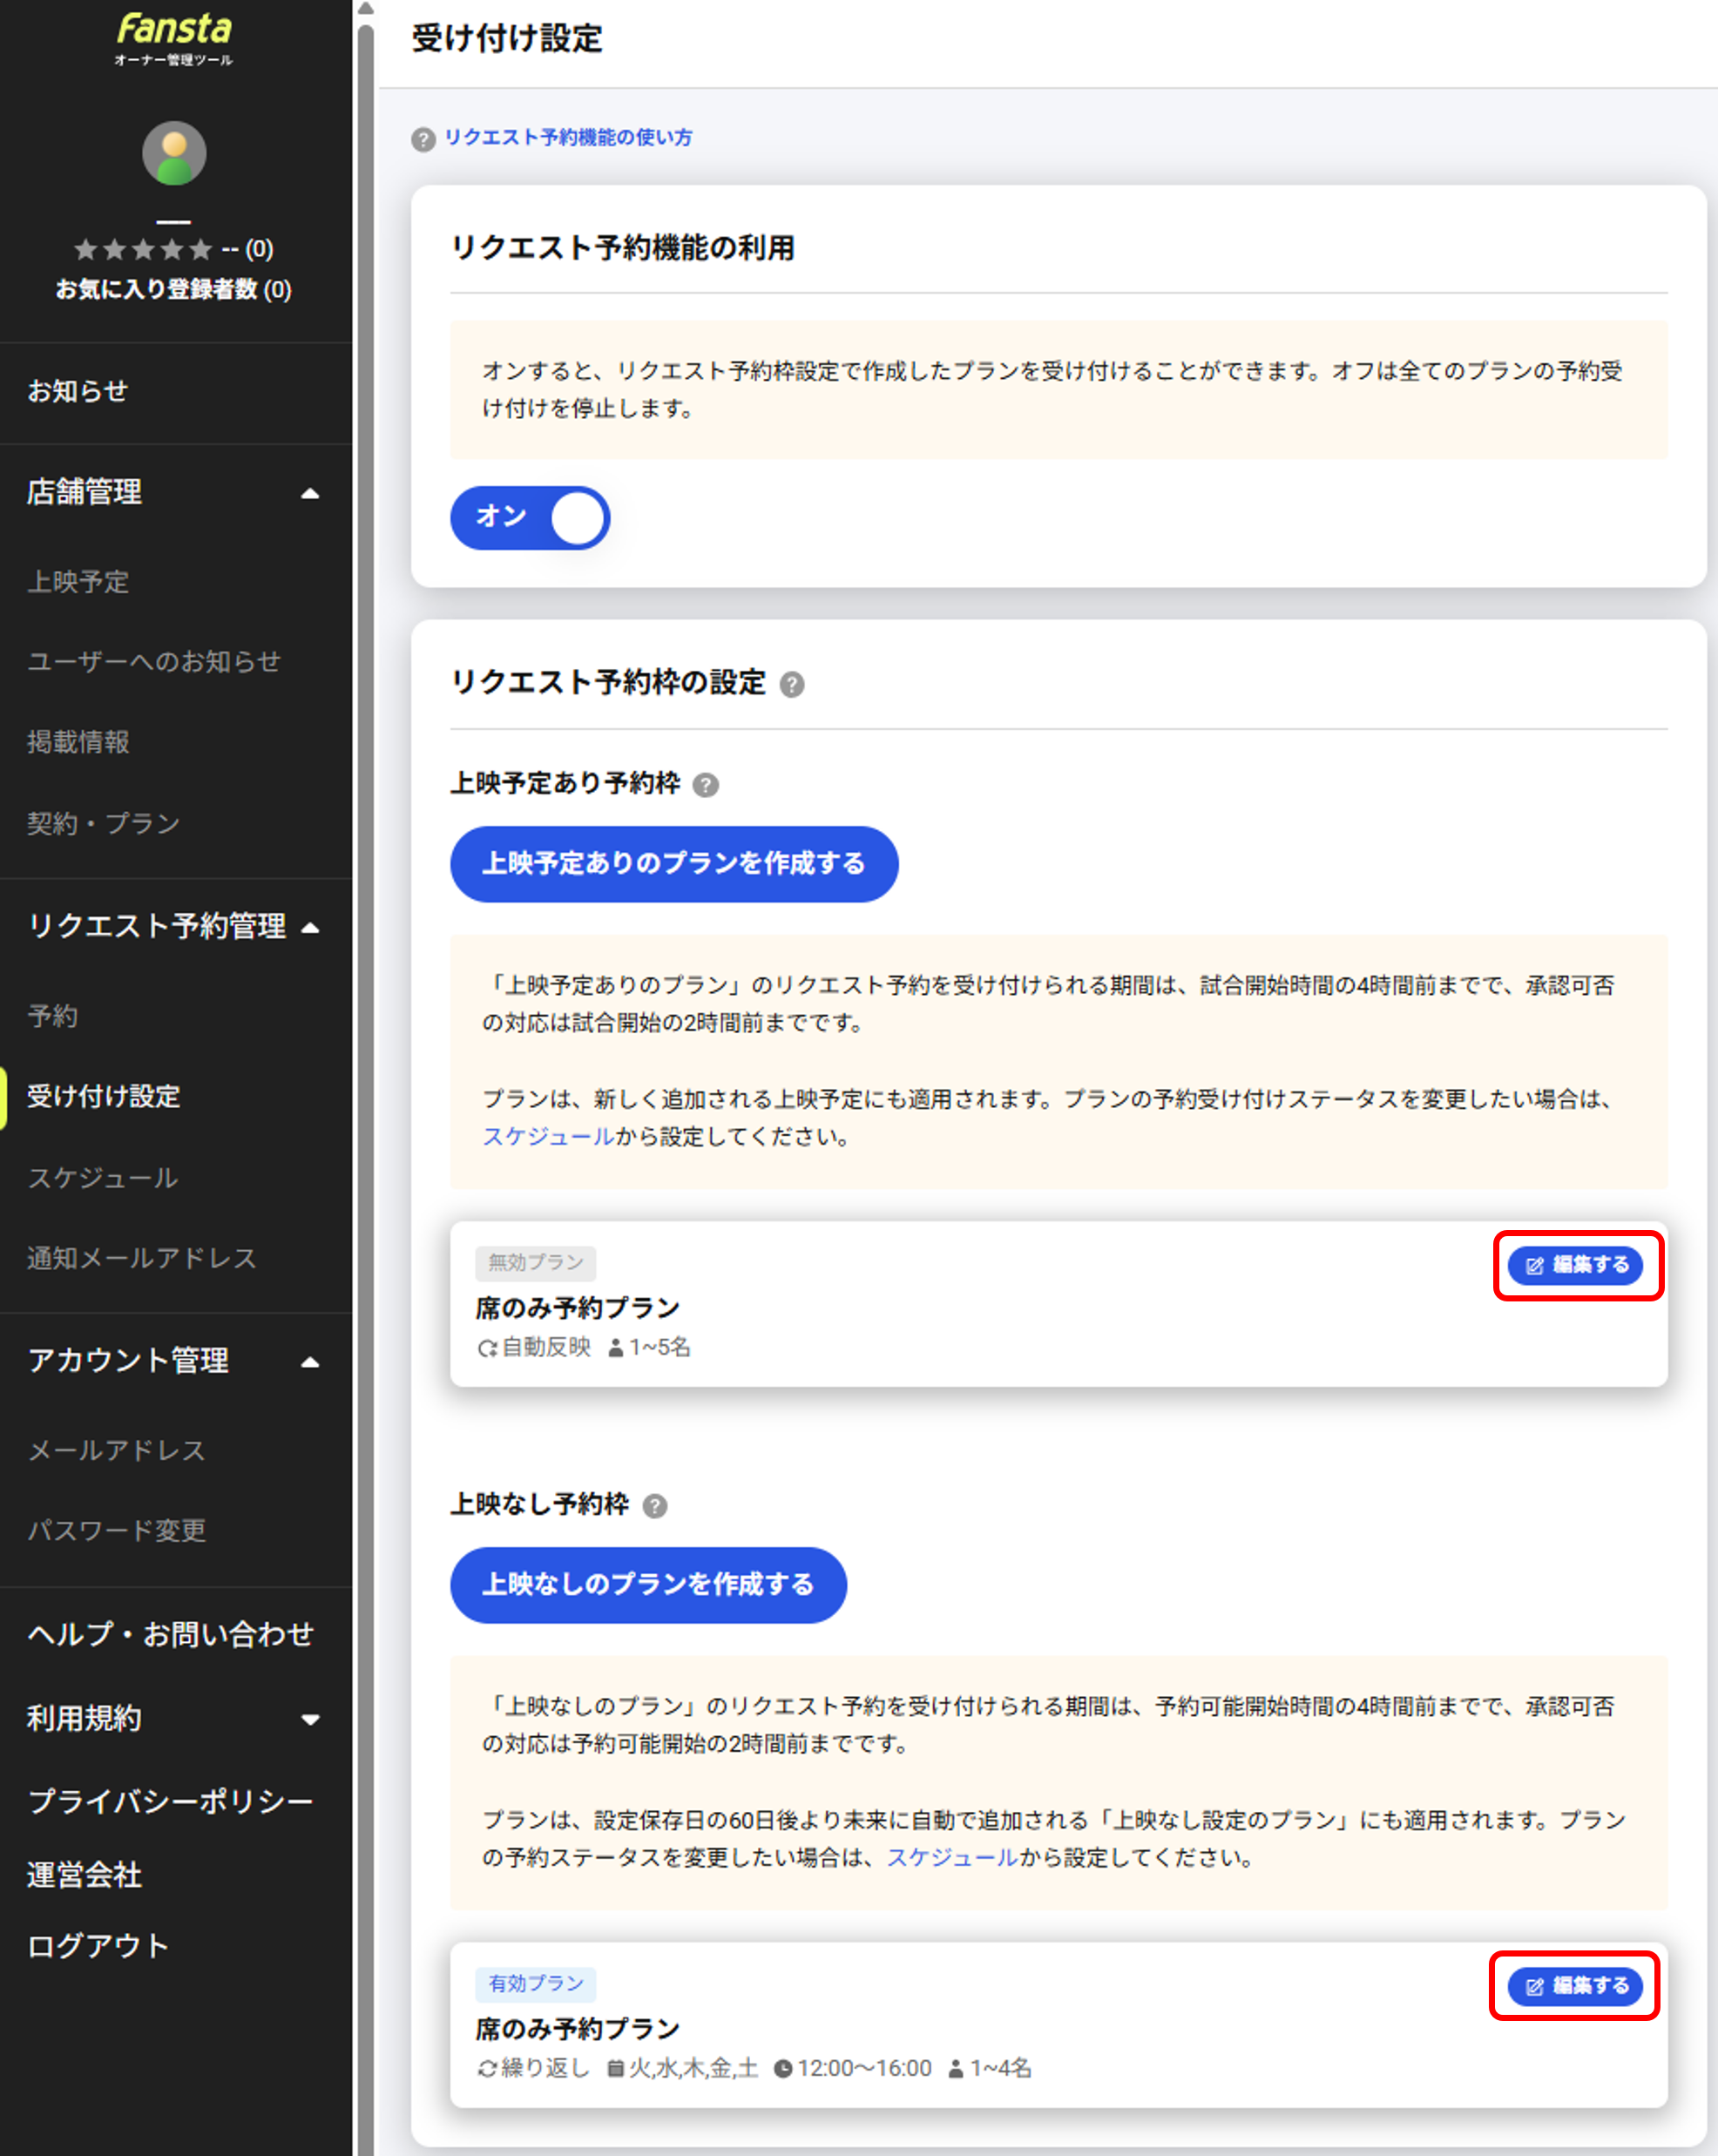Edit the 無効プラン 席のみ予約プラン

(x=1576, y=1265)
